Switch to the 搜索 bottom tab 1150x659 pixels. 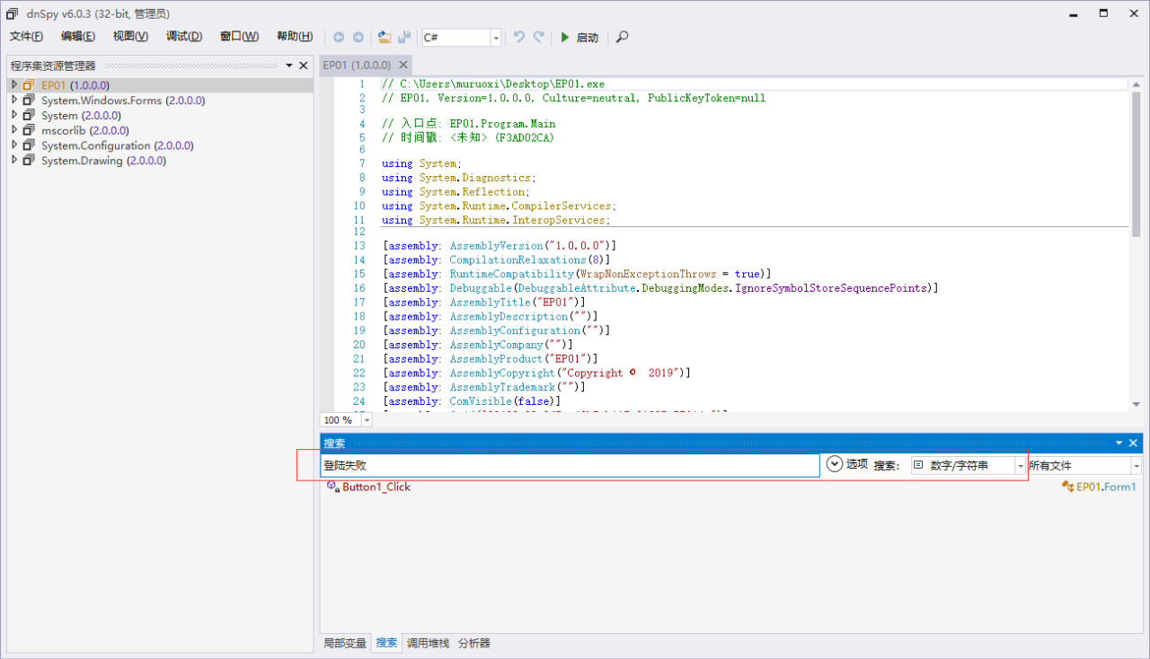[386, 643]
